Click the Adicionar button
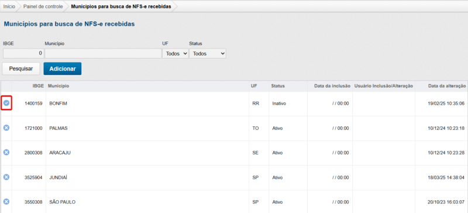Image resolution: width=468 pixels, height=213 pixels. click(63, 68)
